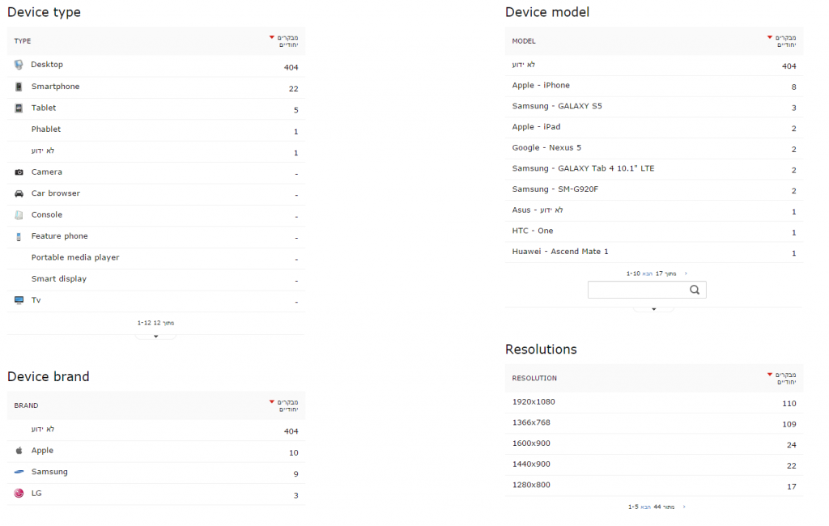Select the 1600x900 resolution row
This screenshot has width=829, height=526.
[654, 444]
